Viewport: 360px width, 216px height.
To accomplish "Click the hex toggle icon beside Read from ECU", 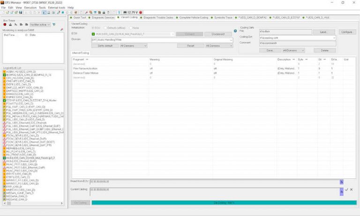I will pos(342,181).
